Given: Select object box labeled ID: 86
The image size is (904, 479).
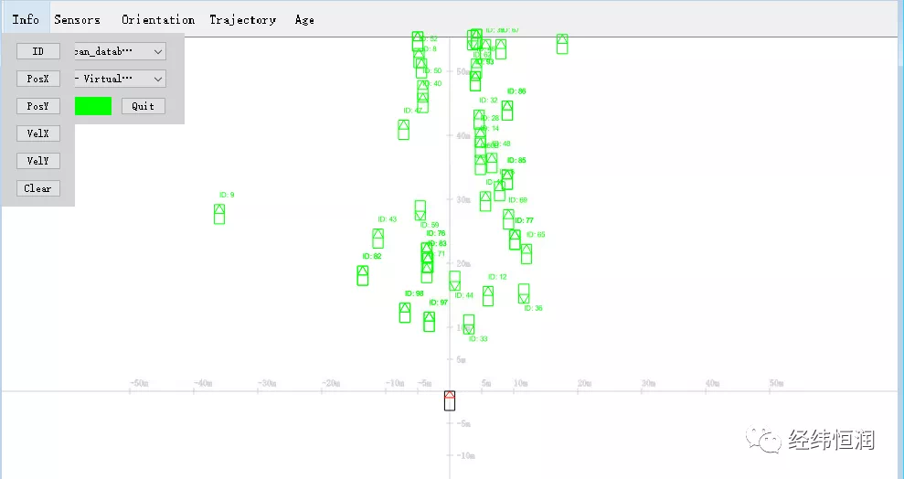Looking at the screenshot, I should 506,110.
